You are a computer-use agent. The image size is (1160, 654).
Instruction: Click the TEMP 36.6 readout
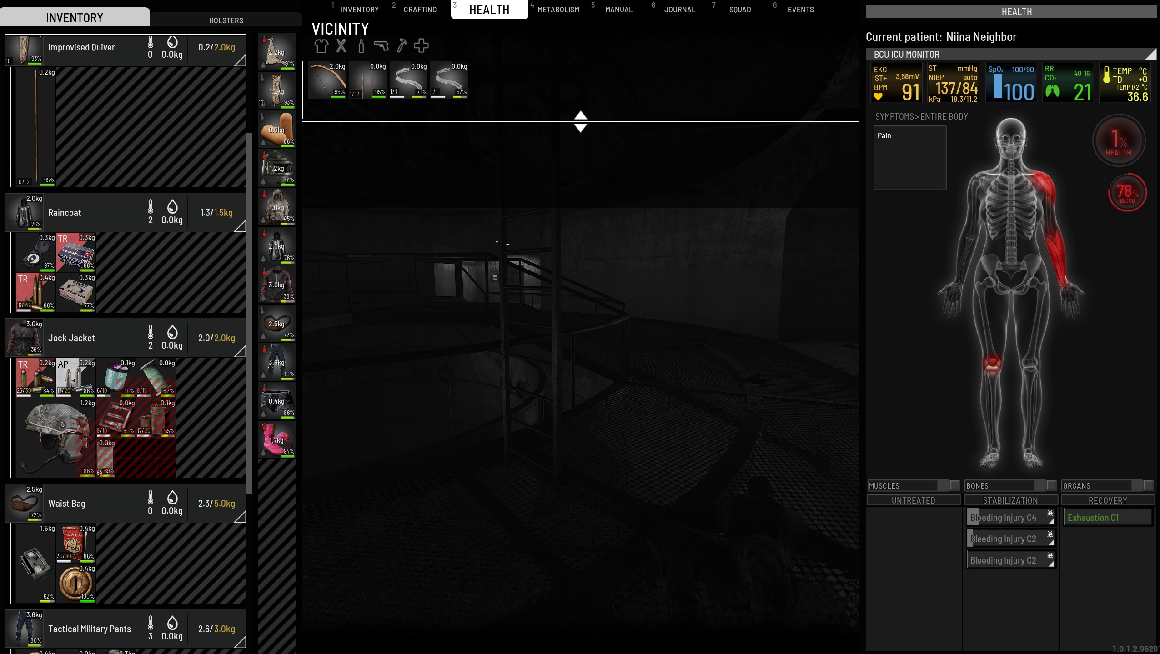[1126, 83]
